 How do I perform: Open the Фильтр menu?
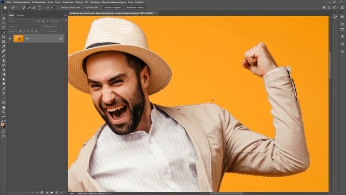[x=79, y=2]
